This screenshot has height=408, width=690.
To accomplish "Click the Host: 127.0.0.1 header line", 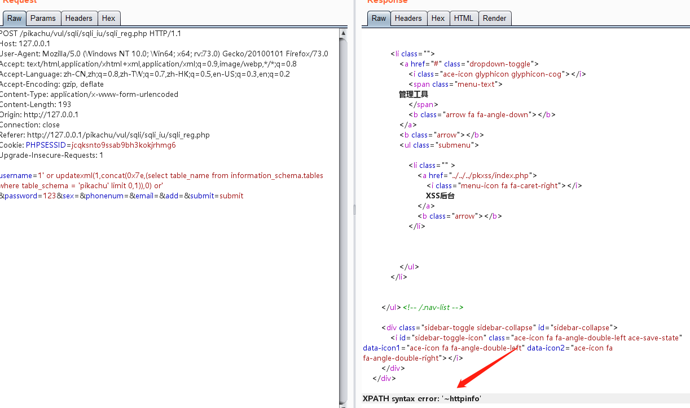I will [25, 43].
